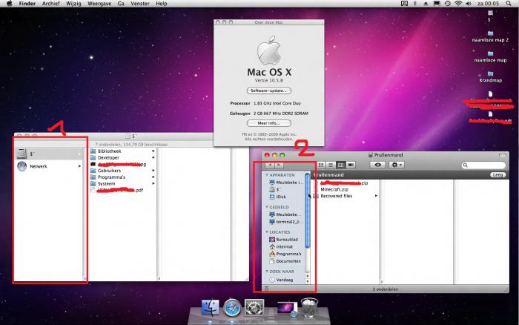The height and width of the screenshot is (325, 519).
Task: Open the Archief menu
Action: tap(50, 4)
